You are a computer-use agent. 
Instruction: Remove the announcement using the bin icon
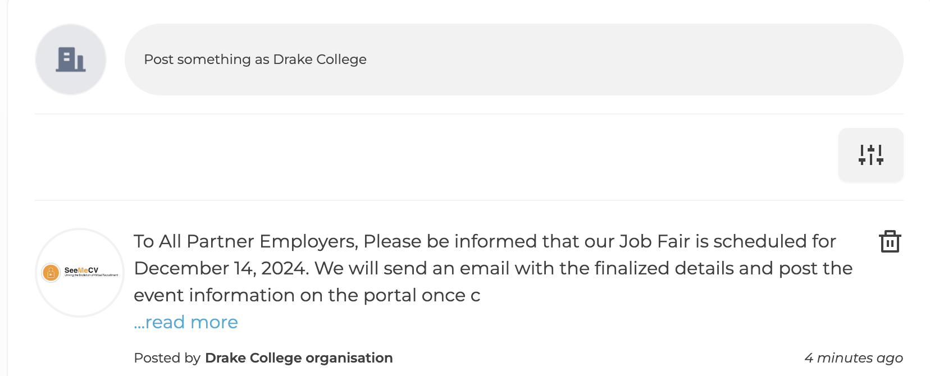coord(890,241)
